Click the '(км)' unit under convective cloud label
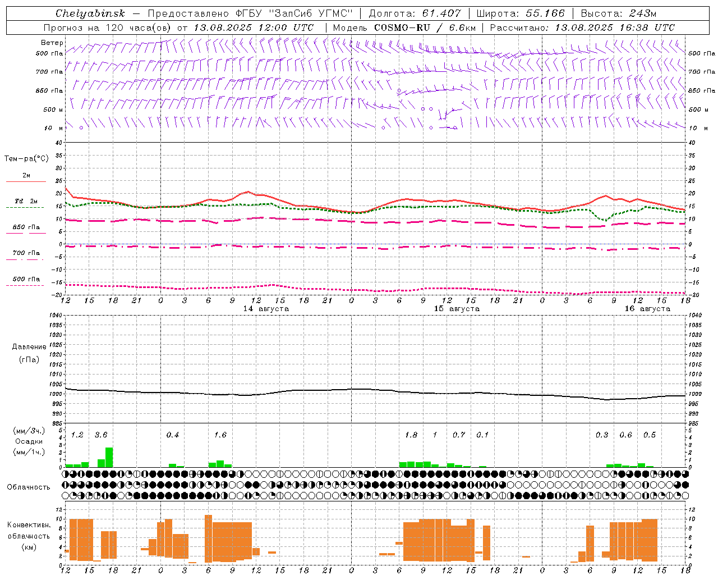The height and width of the screenshot is (575, 718). (x=29, y=547)
